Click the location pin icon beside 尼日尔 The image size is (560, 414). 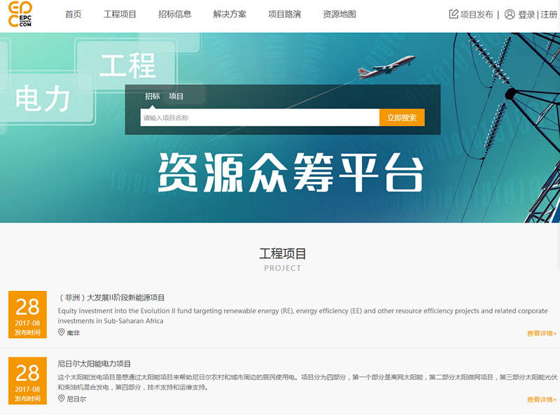click(x=61, y=399)
